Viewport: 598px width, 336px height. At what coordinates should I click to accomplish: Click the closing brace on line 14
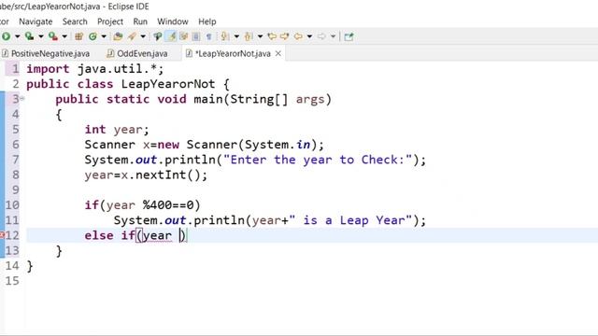coord(30,266)
